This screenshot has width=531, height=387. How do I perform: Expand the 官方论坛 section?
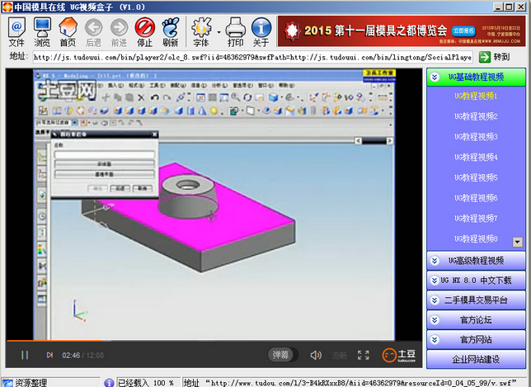click(x=476, y=320)
